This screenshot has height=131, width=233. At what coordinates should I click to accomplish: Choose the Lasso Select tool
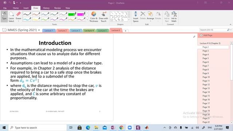11,16
